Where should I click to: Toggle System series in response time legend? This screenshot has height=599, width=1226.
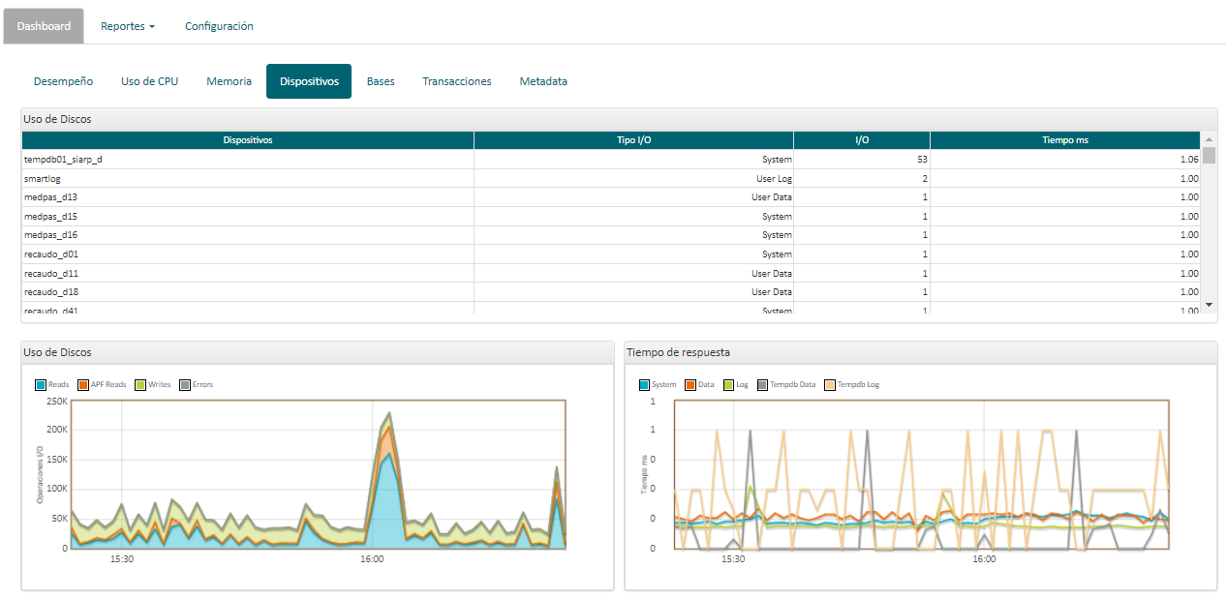click(x=645, y=385)
